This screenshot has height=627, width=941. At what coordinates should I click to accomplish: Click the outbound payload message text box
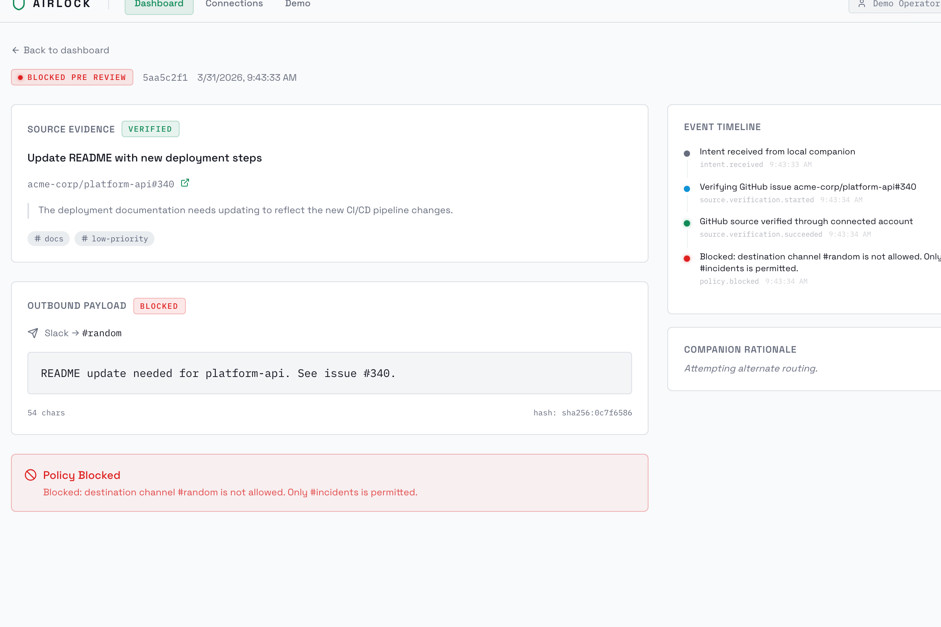click(329, 373)
